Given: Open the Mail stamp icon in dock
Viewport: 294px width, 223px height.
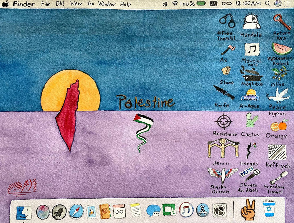Looking at the screenshot, I should tap(92, 212).
